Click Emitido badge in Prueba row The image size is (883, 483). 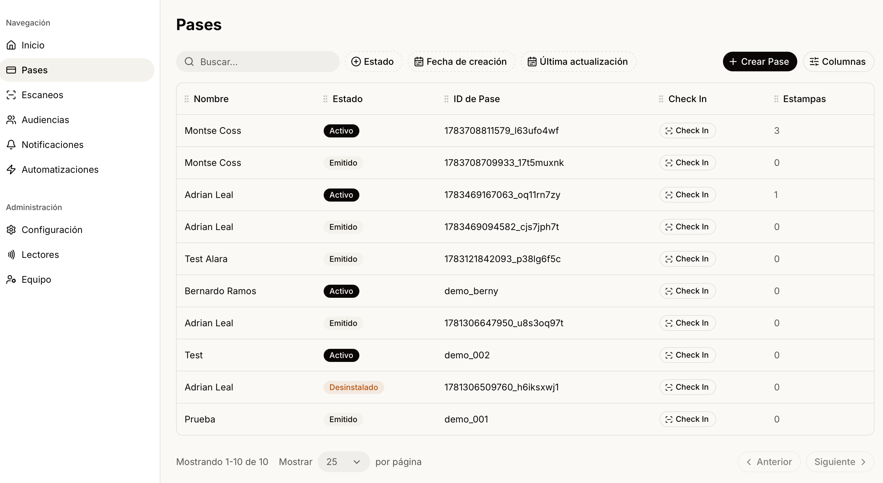click(343, 419)
